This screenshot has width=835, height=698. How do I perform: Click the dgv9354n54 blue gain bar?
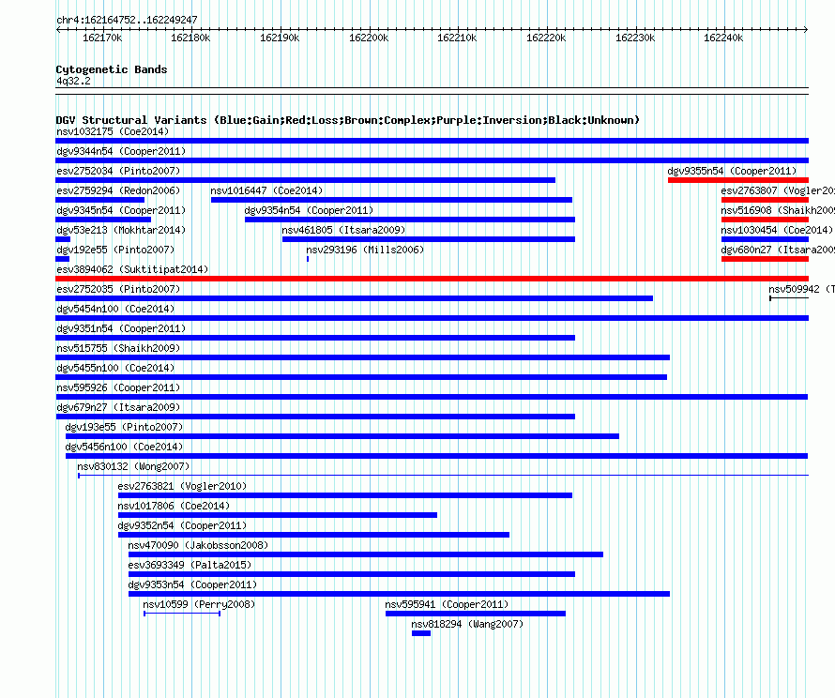(410, 220)
